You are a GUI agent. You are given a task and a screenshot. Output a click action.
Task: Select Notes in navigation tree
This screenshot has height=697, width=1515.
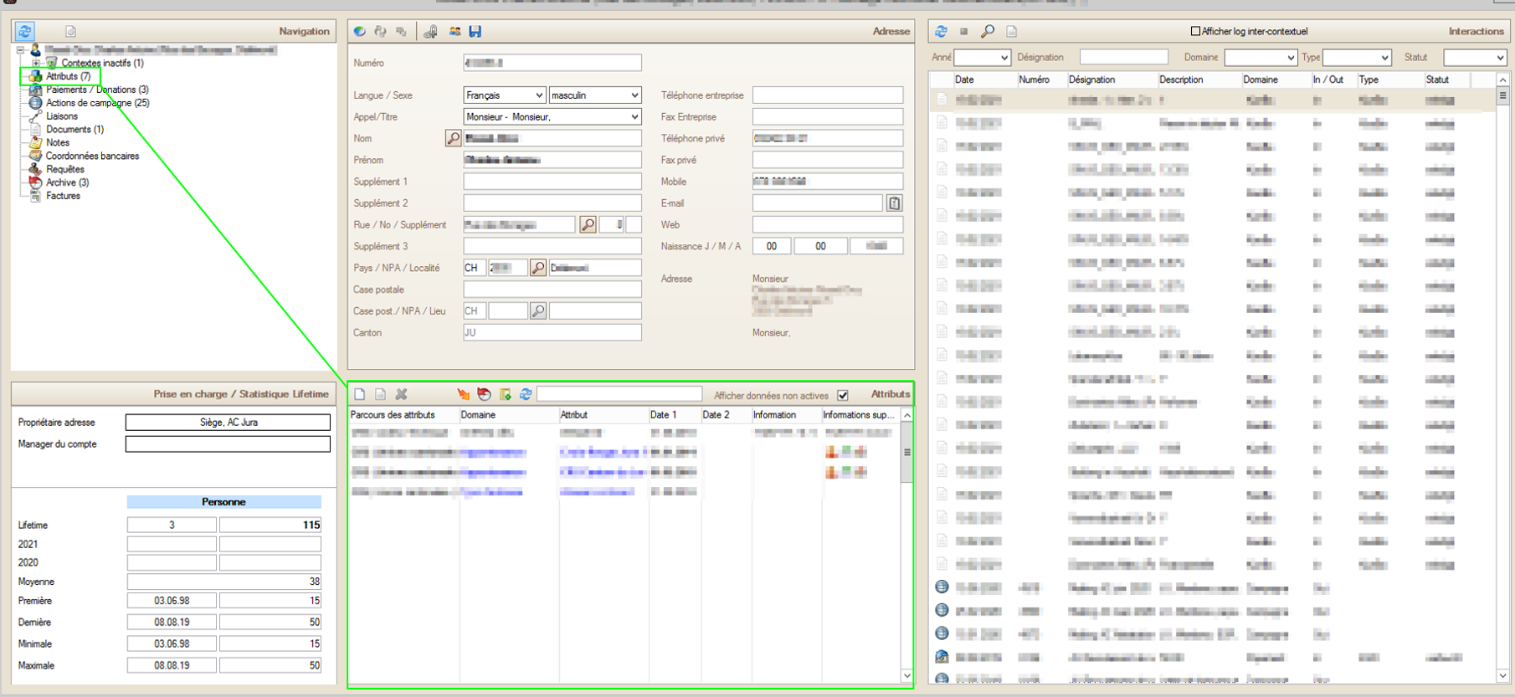[58, 143]
